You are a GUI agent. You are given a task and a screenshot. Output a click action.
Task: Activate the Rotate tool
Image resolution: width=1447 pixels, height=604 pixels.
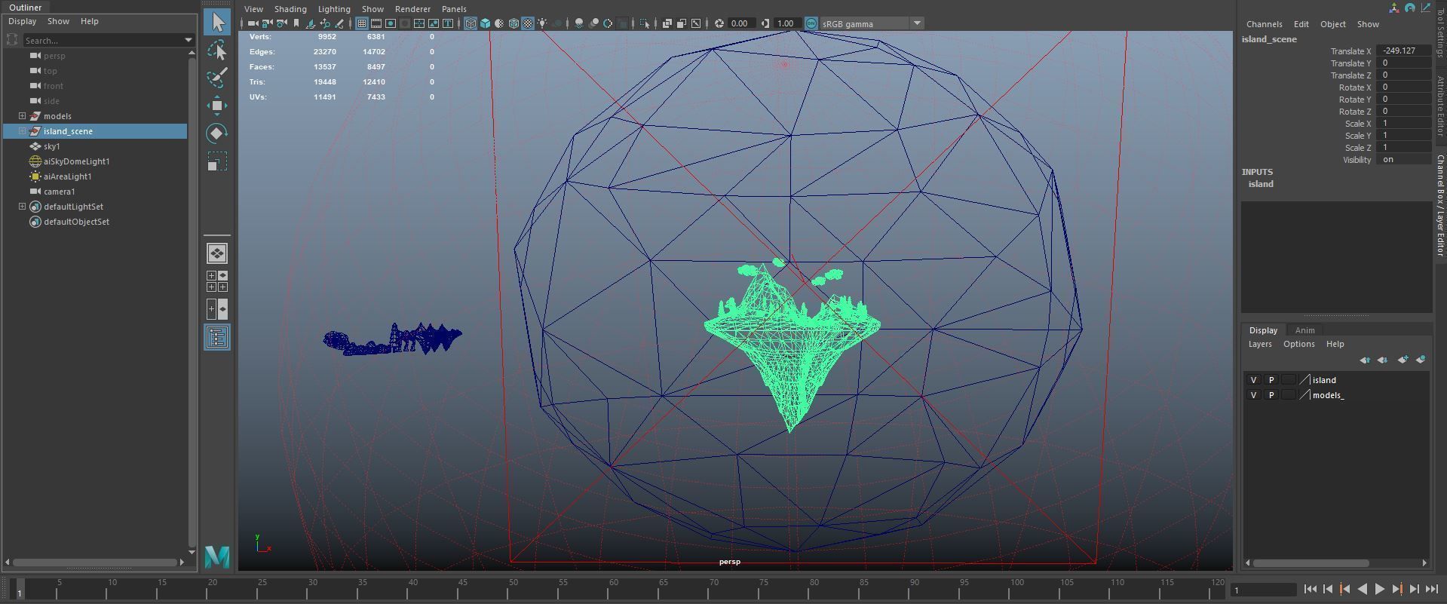217,133
